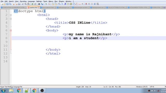Open the Run menu
This screenshot has width=166, height=93.
[x=56, y=1]
